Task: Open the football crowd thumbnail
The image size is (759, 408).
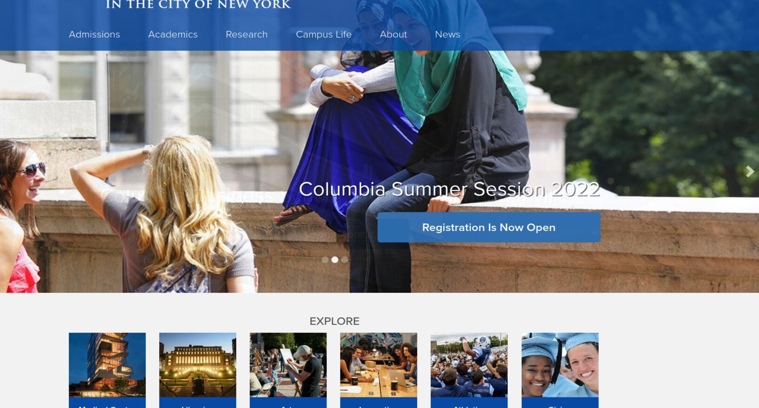Action: coord(469,365)
